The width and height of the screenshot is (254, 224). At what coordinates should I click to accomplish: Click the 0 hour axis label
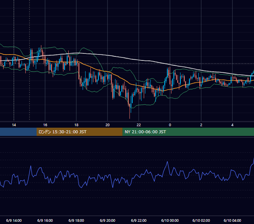click(x=170, y=125)
